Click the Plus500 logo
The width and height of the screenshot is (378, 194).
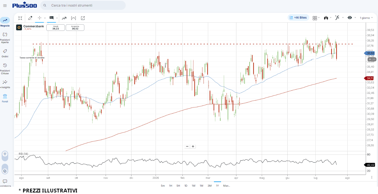[25, 5]
